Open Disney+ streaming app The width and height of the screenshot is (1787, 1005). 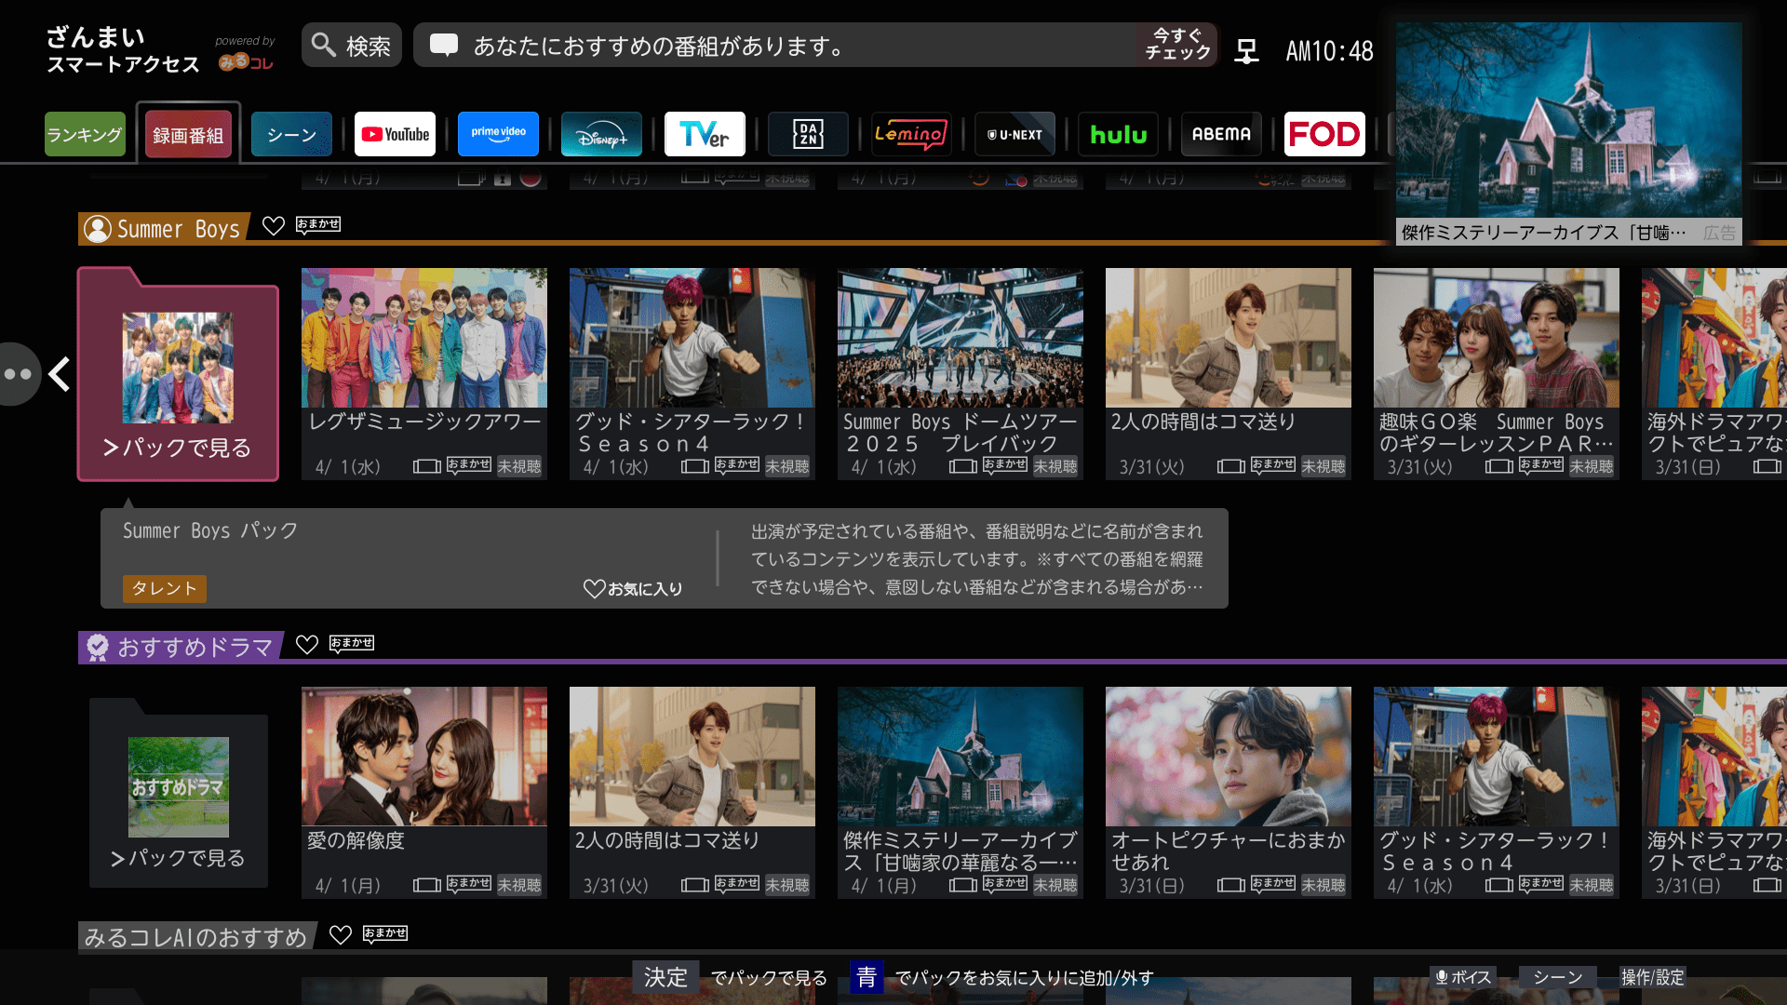click(601, 134)
